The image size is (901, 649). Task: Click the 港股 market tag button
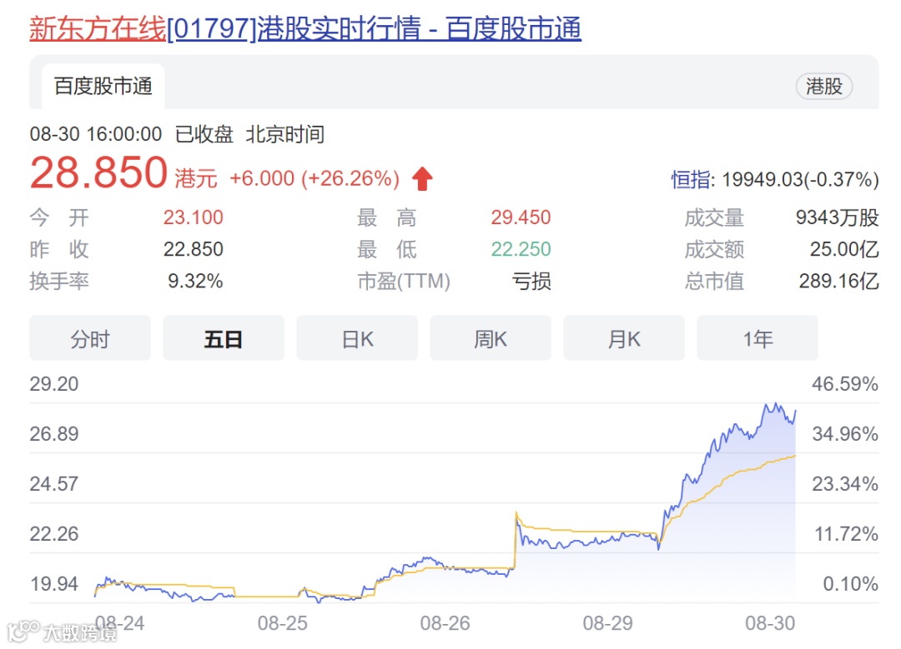pos(824,87)
